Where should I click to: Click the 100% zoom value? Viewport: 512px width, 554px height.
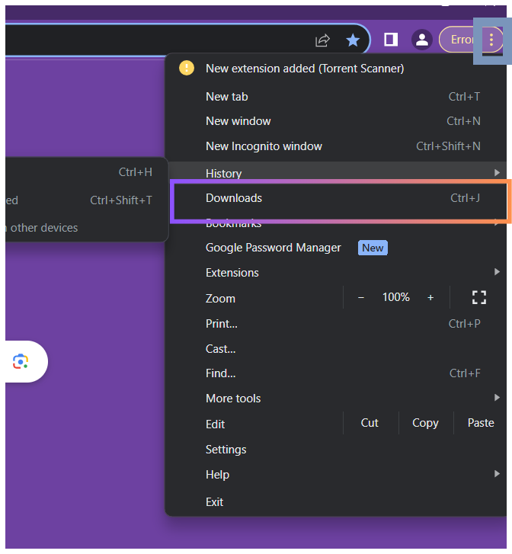(x=395, y=297)
